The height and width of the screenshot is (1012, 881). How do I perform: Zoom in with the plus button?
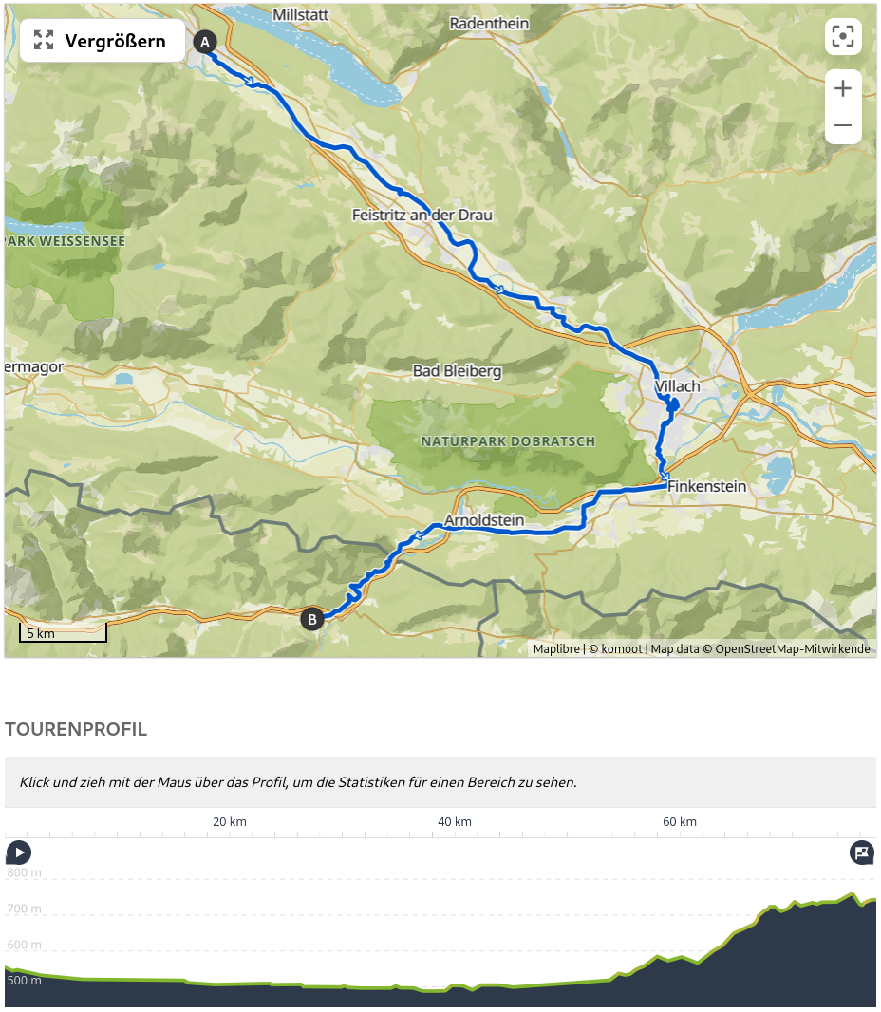tap(843, 89)
